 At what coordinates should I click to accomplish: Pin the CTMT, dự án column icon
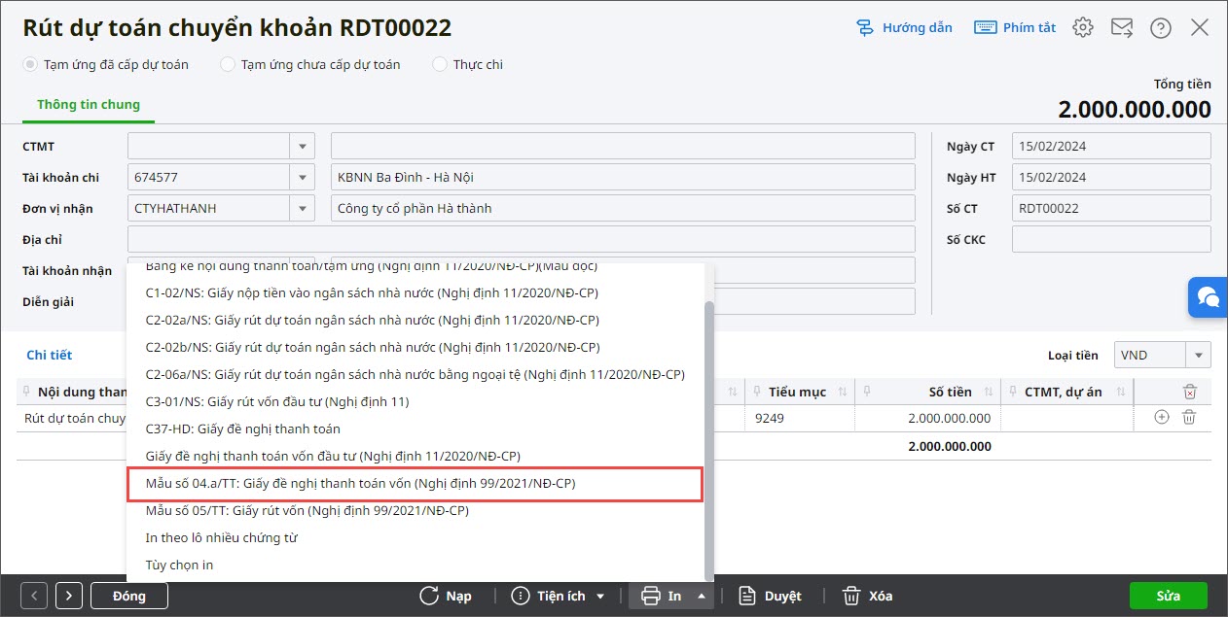(x=1011, y=392)
